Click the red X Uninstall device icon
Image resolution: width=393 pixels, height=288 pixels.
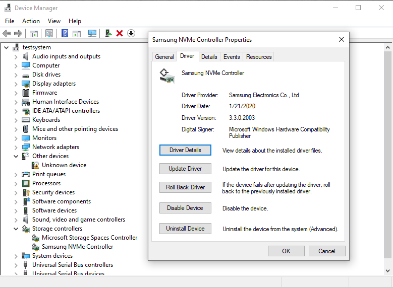point(120,33)
